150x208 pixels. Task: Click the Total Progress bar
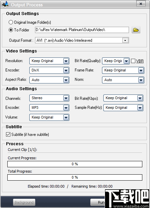point(75,177)
